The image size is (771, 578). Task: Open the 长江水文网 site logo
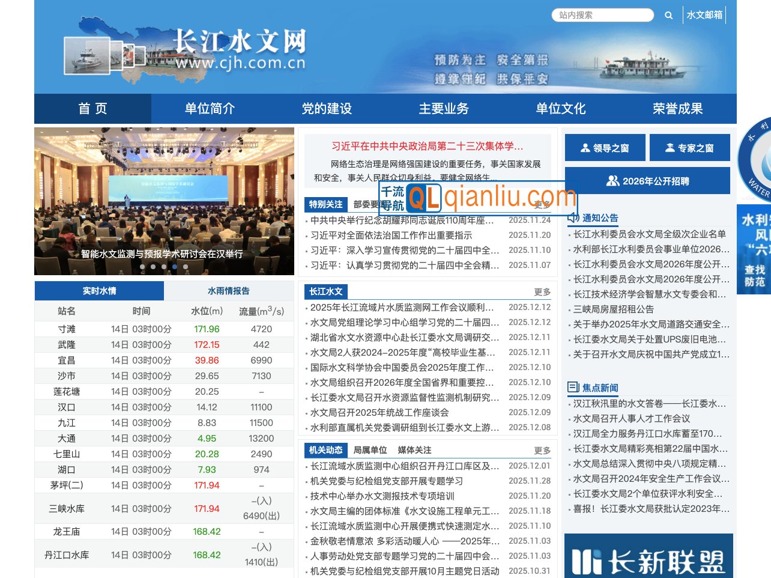coord(240,49)
